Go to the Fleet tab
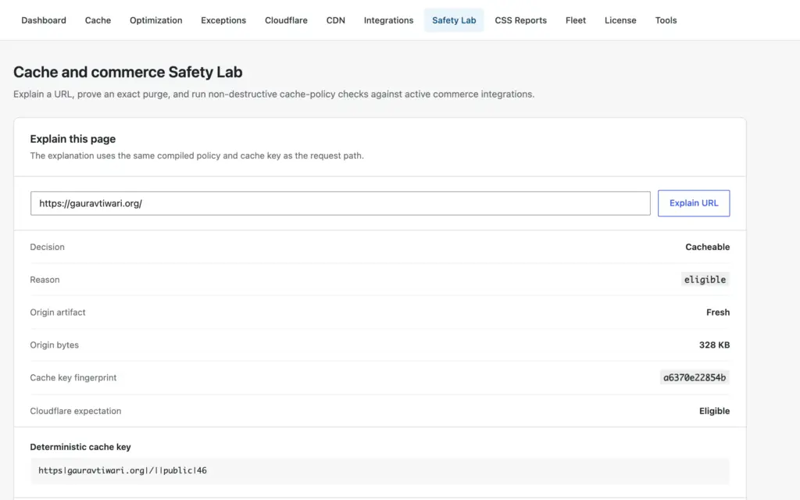 pyautogui.click(x=576, y=20)
